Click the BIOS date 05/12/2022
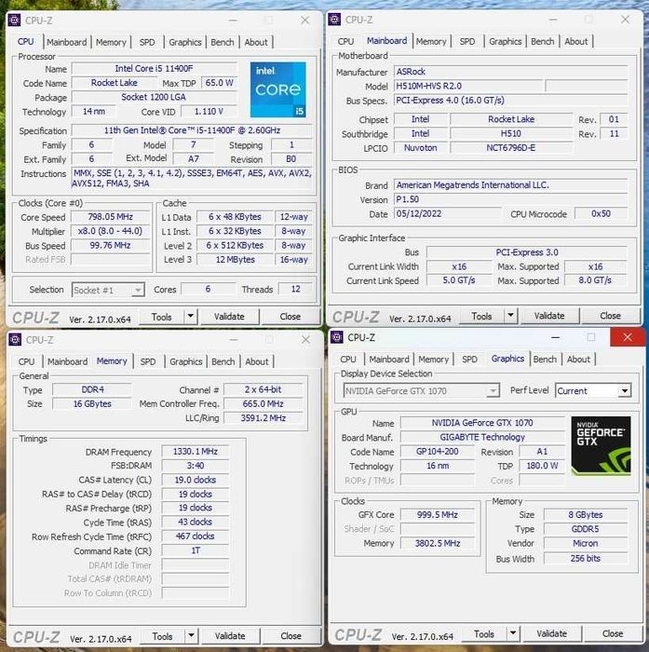 447,213
